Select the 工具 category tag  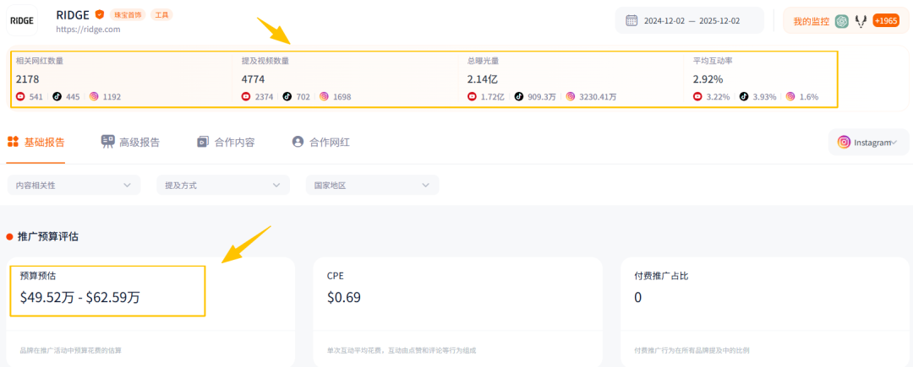tap(161, 15)
